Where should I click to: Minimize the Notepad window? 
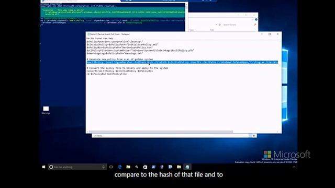point(262,34)
